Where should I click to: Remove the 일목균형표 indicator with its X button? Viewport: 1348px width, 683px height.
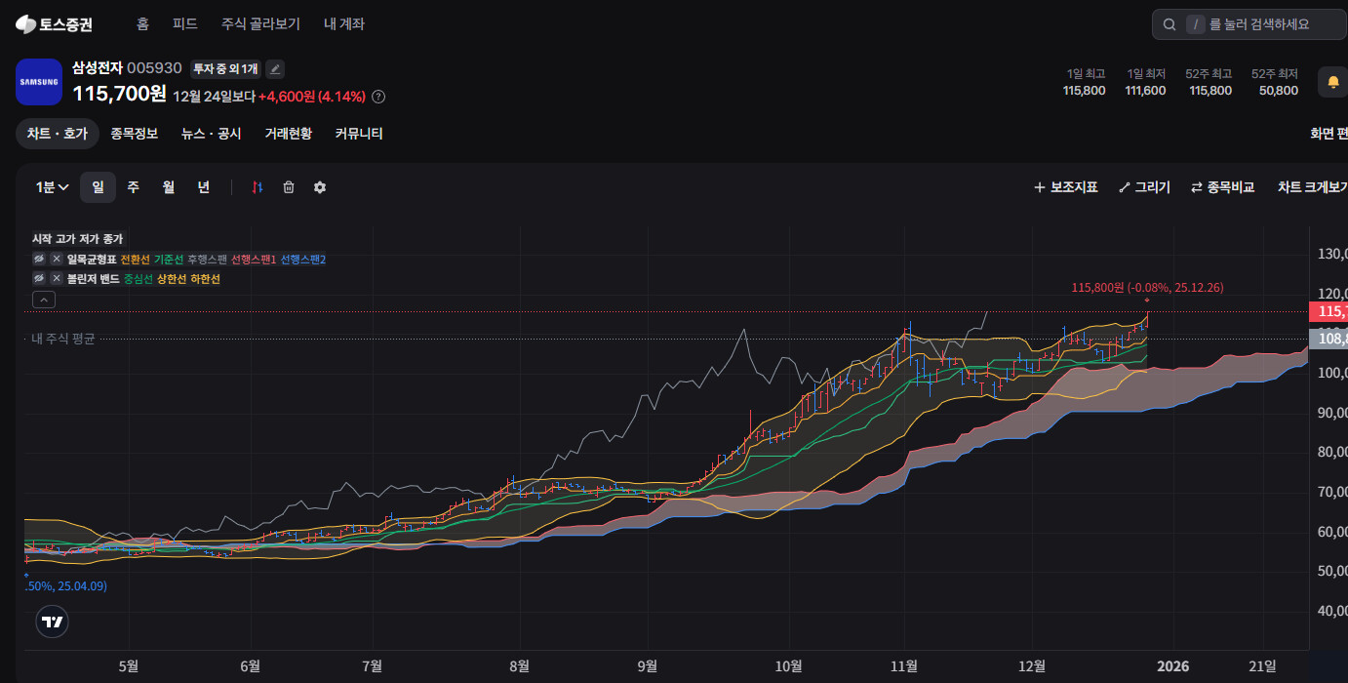57,260
